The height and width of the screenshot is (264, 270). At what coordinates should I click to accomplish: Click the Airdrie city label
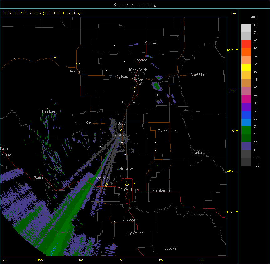point(126,168)
